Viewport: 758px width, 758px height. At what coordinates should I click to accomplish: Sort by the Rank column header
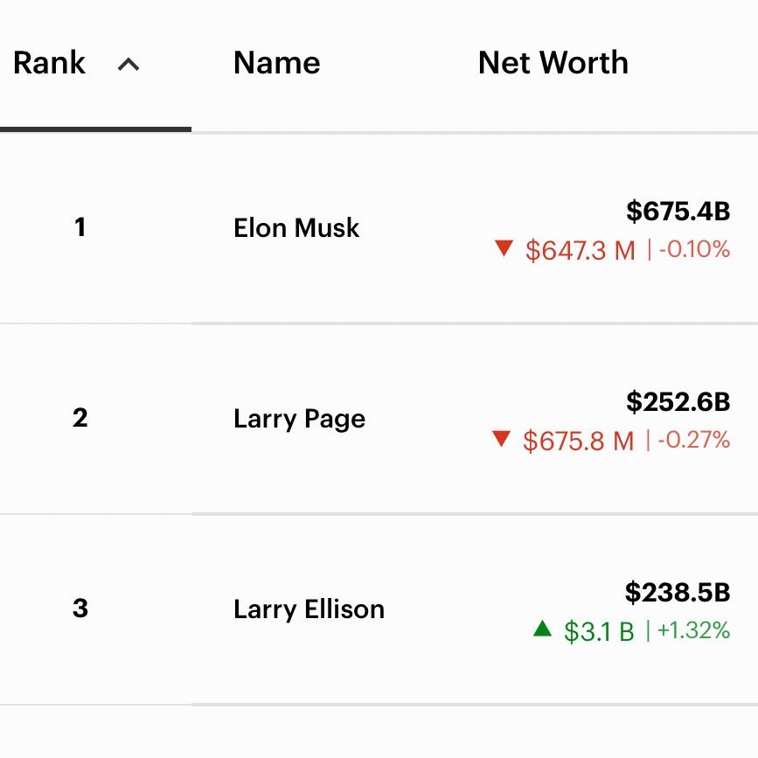point(50,63)
